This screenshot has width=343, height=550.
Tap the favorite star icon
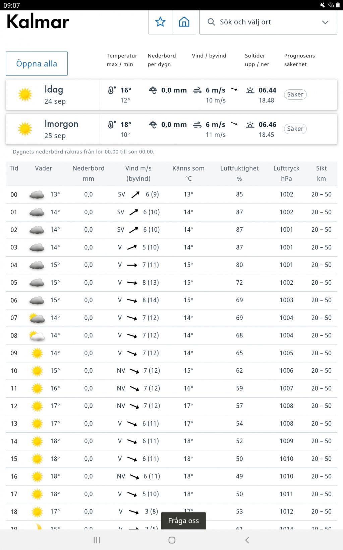(x=160, y=22)
